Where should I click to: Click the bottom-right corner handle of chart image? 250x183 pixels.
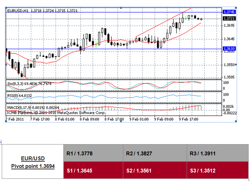click(x=236, y=121)
